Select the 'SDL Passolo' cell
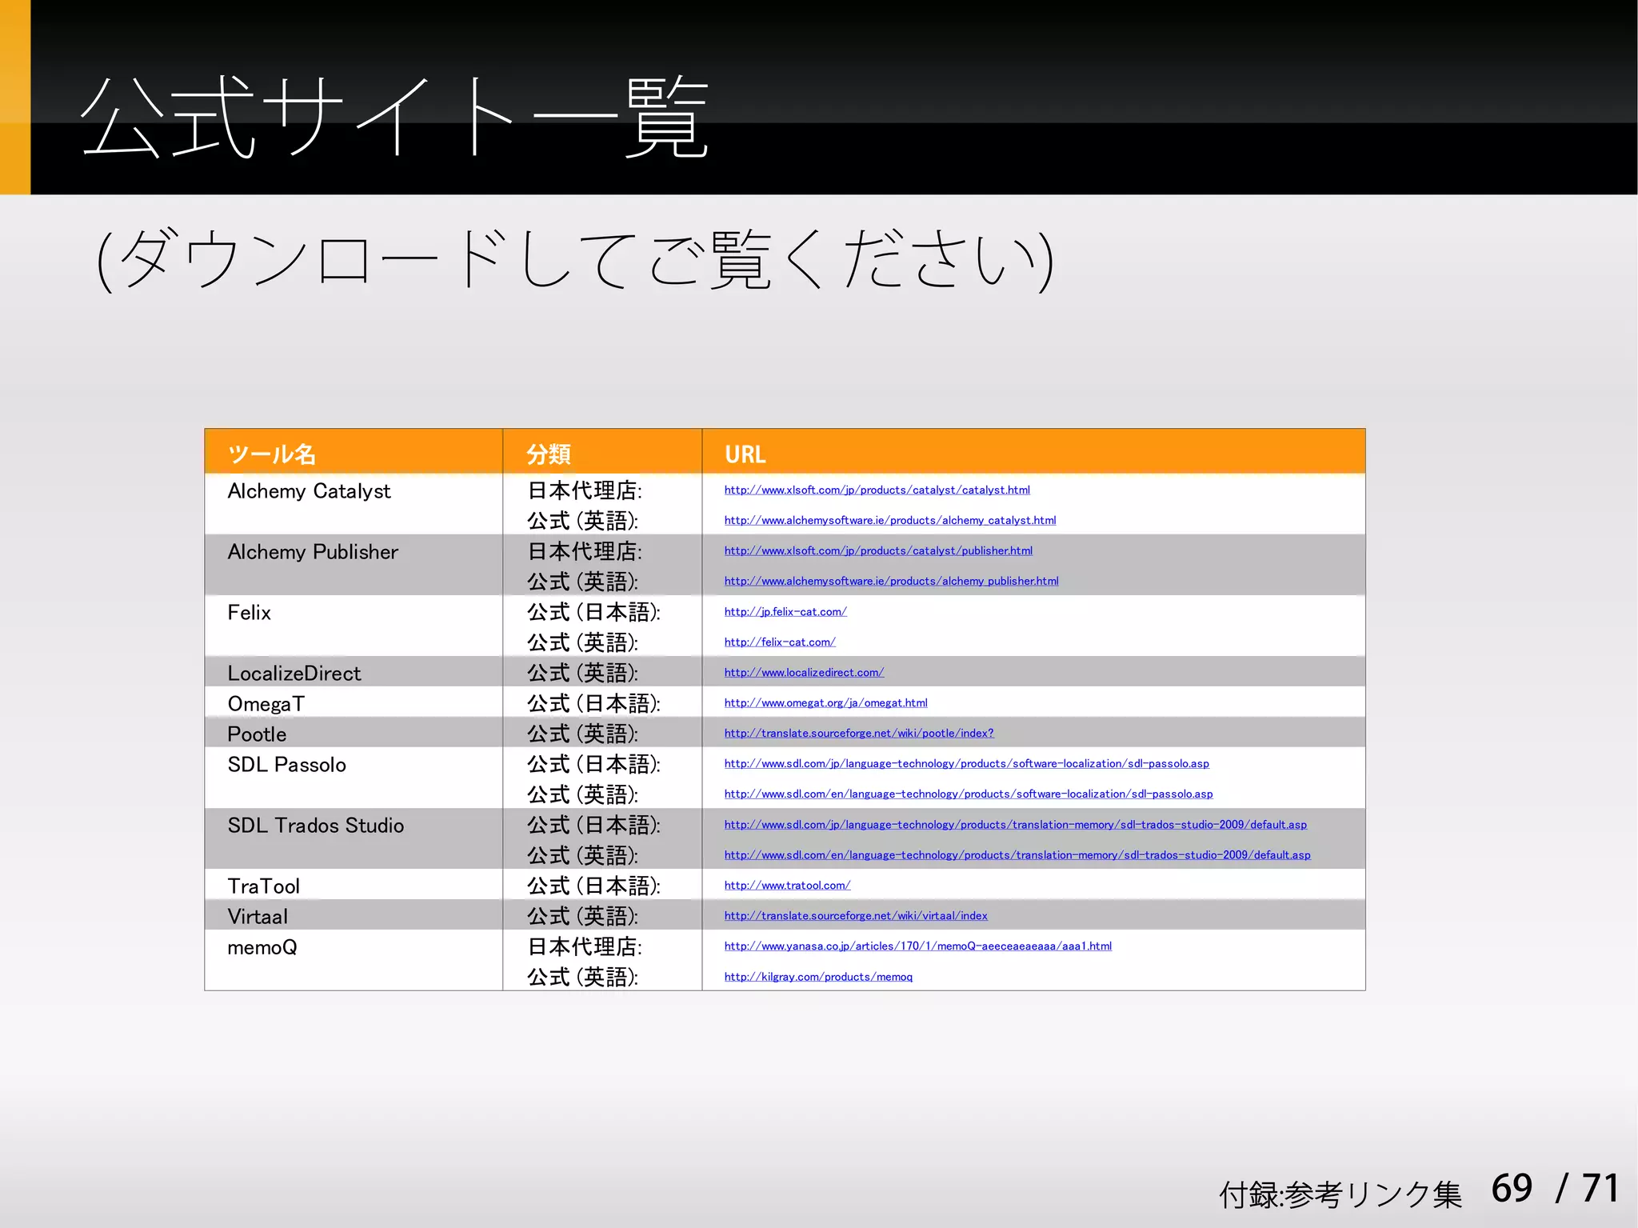The width and height of the screenshot is (1638, 1228). 354,778
